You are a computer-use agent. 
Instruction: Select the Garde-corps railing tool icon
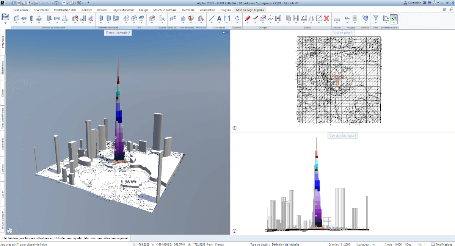(x=173, y=18)
